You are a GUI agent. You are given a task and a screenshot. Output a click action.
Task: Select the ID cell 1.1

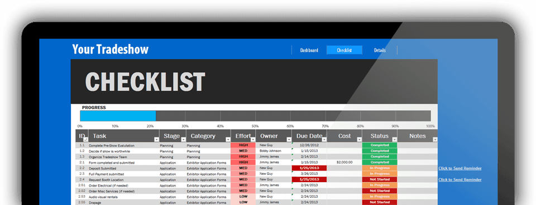click(x=82, y=145)
